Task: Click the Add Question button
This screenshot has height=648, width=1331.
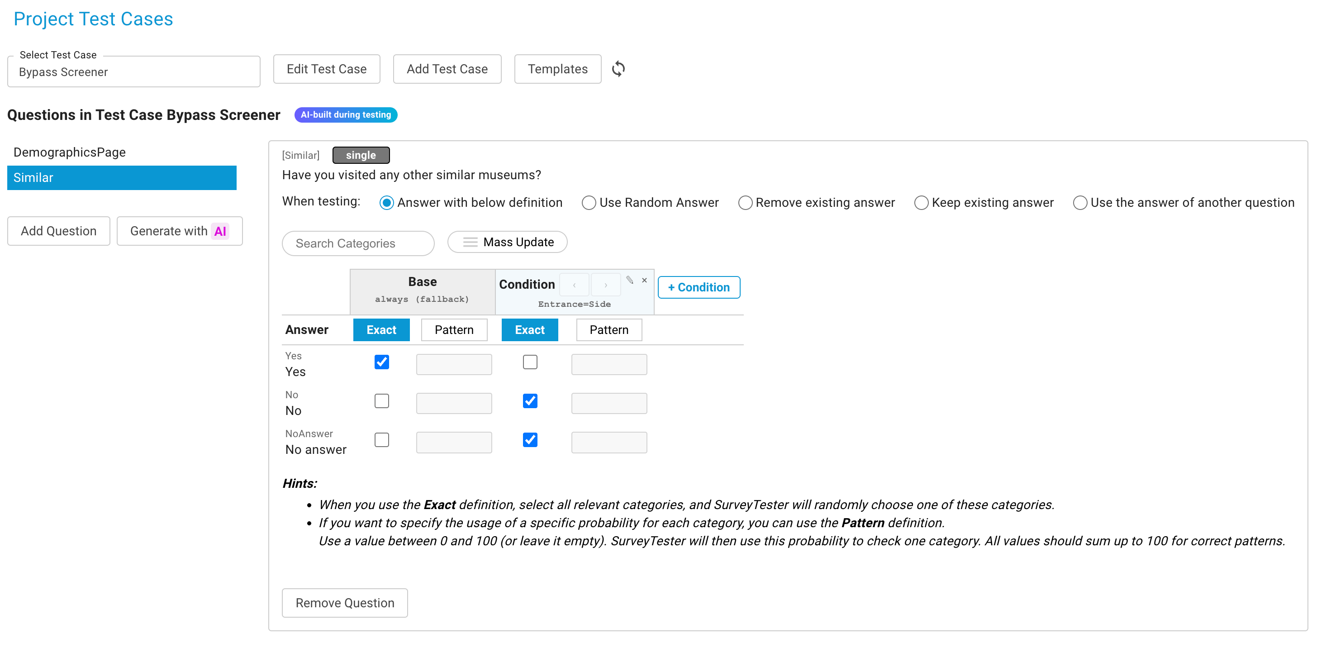Action: 59,231
